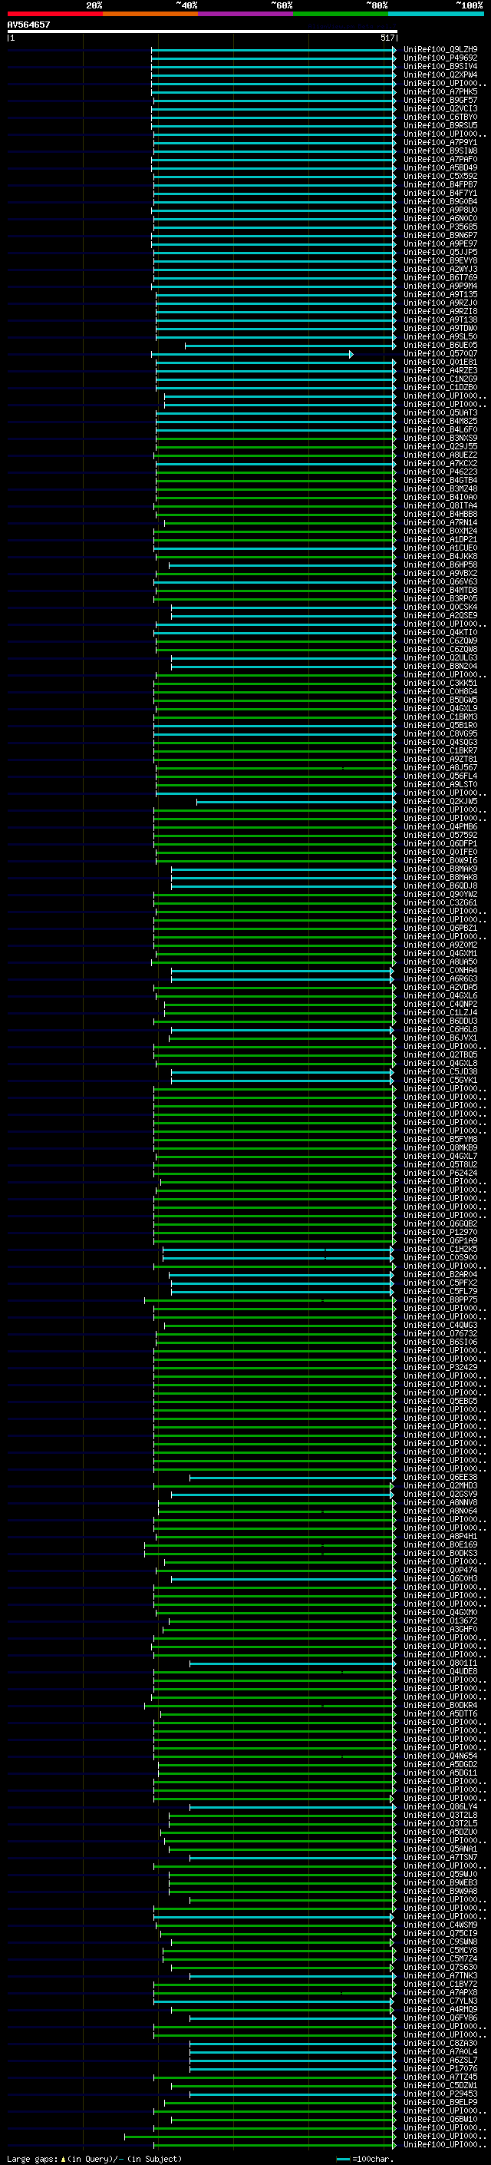Select hit label UniRef100_A7RN14
491x2165 pixels.
[440, 523]
